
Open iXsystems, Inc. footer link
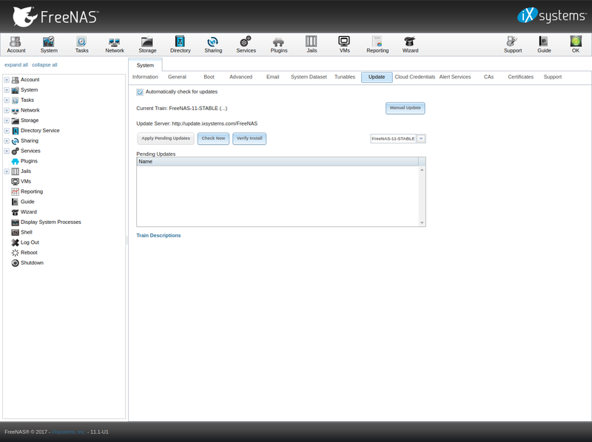(68, 432)
